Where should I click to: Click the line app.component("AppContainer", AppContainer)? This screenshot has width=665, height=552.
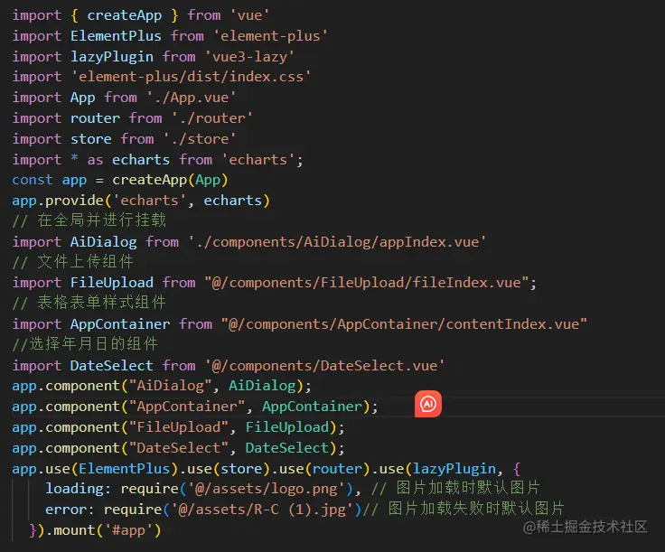point(195,407)
